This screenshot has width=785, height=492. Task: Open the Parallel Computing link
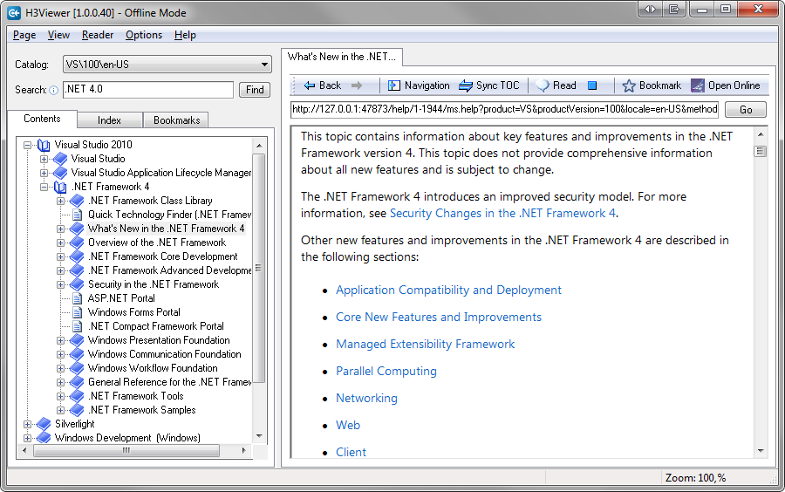click(386, 372)
